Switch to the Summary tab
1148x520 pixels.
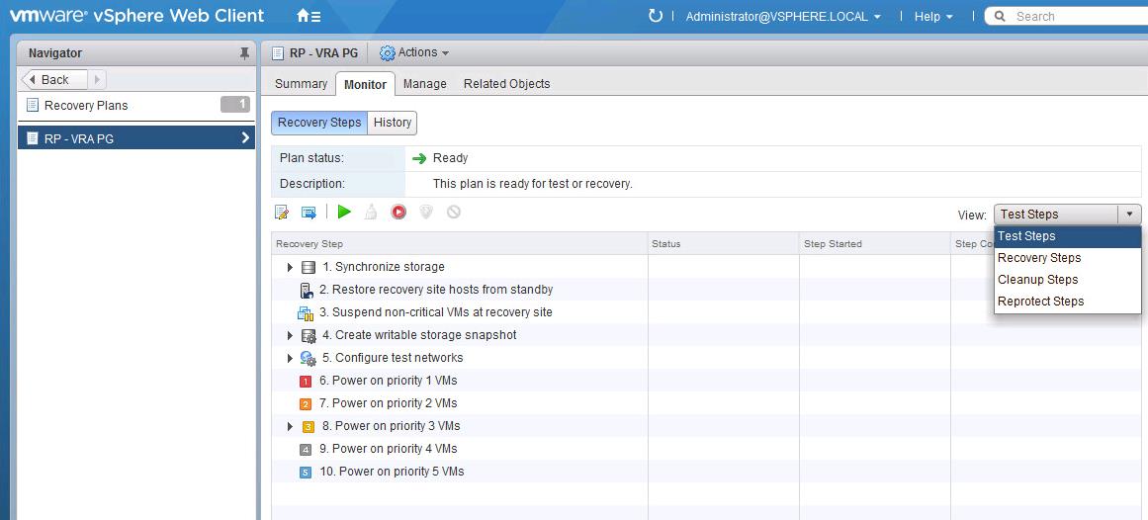pyautogui.click(x=301, y=83)
